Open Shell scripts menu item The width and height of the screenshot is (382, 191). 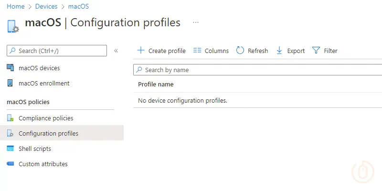pos(34,149)
